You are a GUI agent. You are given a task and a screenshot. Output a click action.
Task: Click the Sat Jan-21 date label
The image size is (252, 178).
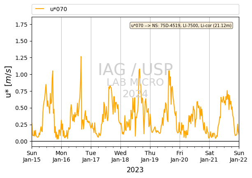point(209,156)
